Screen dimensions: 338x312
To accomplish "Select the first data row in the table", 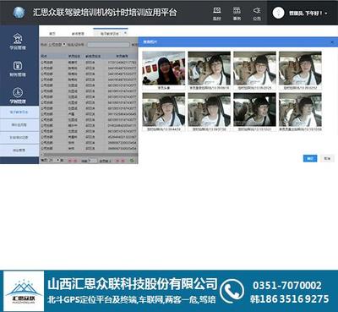I will [x=89, y=63].
